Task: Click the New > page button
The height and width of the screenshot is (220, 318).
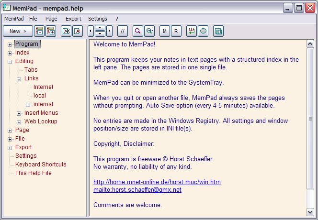Action: (18, 31)
